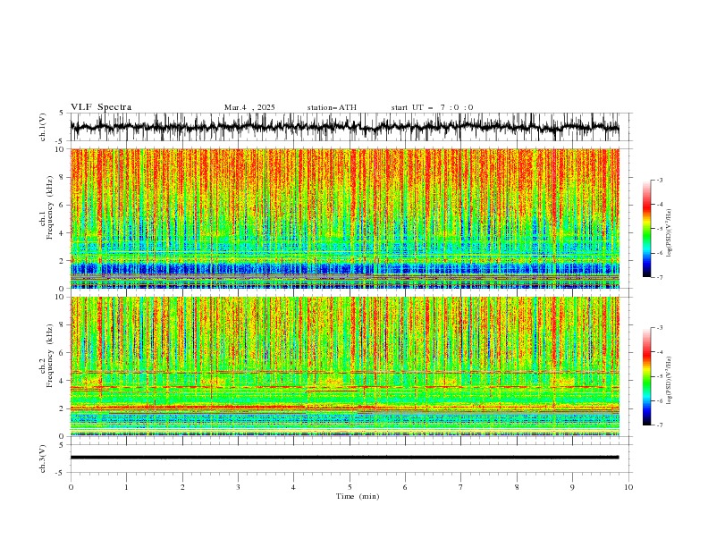Click time axis tick label "4"
The height and width of the screenshot is (547, 708).
(x=293, y=487)
